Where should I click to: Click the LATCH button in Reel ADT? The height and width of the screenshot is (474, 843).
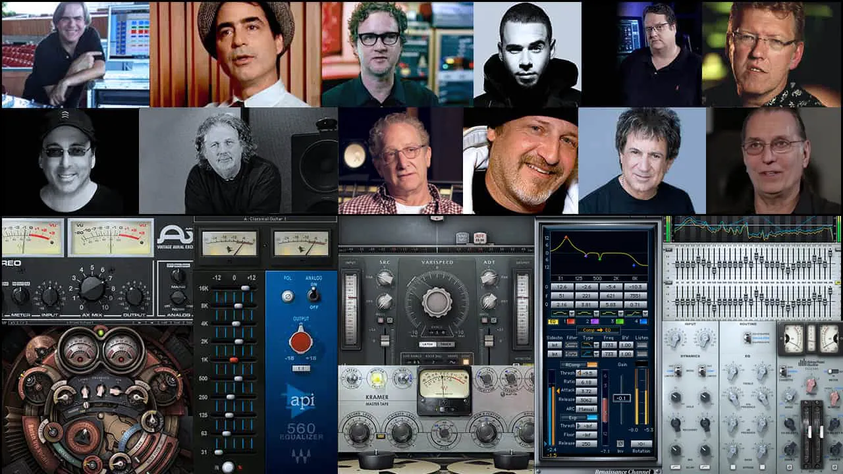tap(428, 344)
